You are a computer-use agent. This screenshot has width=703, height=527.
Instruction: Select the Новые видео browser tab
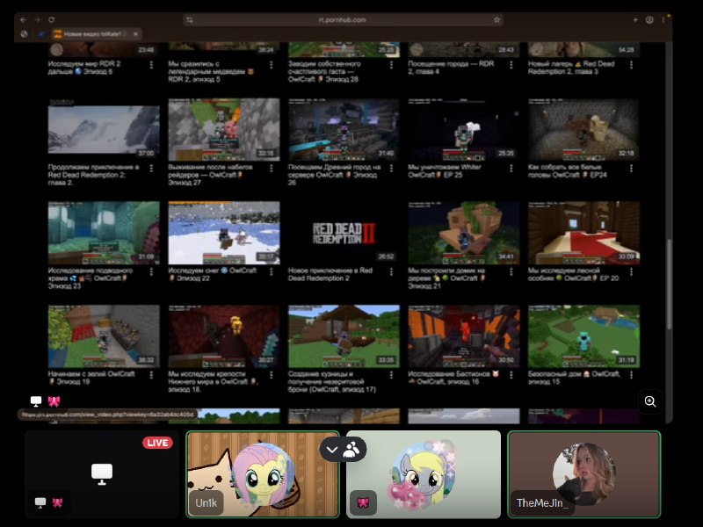point(92,33)
